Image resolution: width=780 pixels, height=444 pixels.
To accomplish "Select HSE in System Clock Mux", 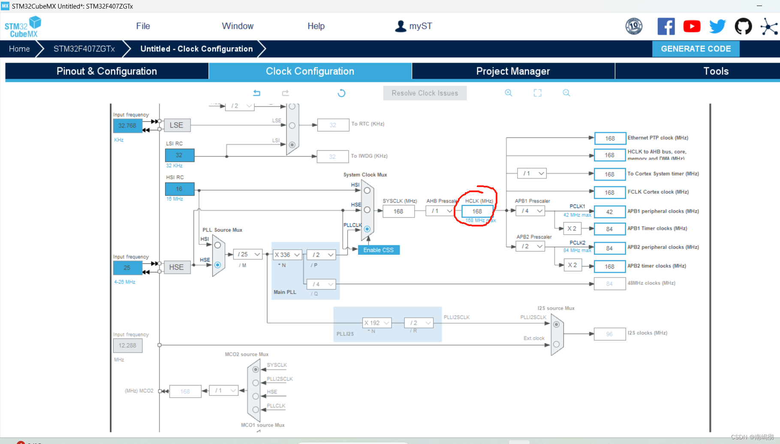I will (367, 210).
